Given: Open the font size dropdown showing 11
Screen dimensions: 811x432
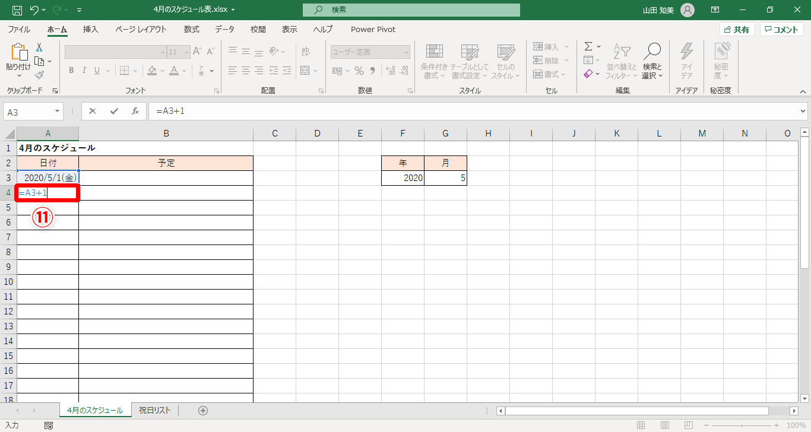Looking at the screenshot, I should click(x=186, y=52).
